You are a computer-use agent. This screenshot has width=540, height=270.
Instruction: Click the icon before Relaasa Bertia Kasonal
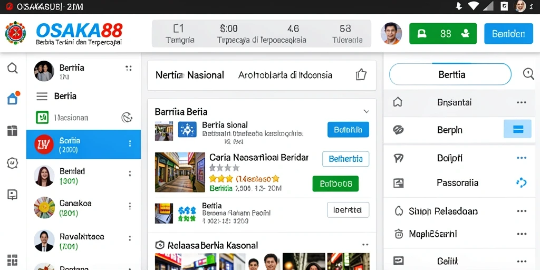tap(159, 245)
